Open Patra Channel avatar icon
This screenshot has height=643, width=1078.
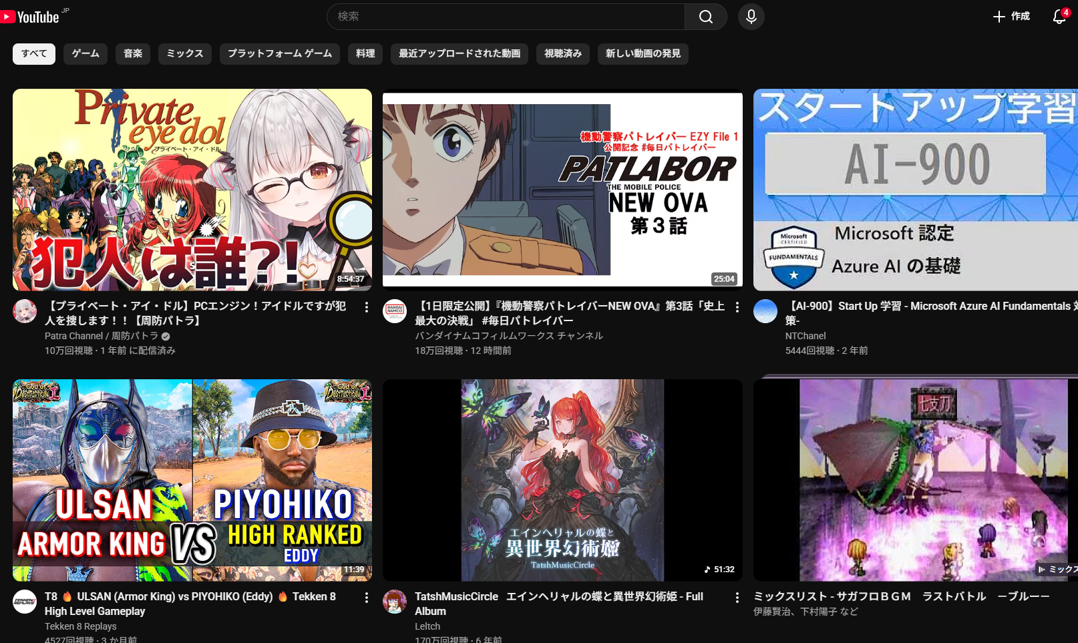pos(25,311)
